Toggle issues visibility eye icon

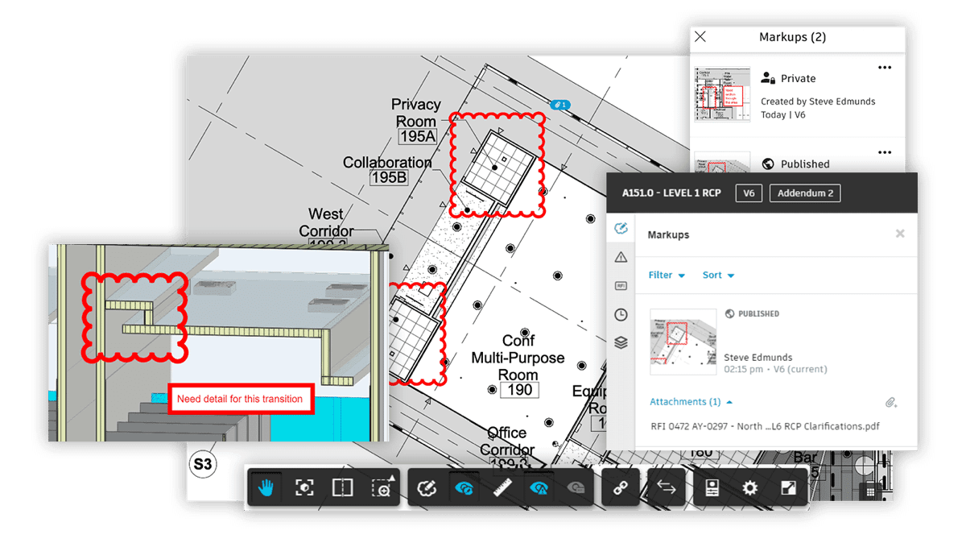coord(539,488)
